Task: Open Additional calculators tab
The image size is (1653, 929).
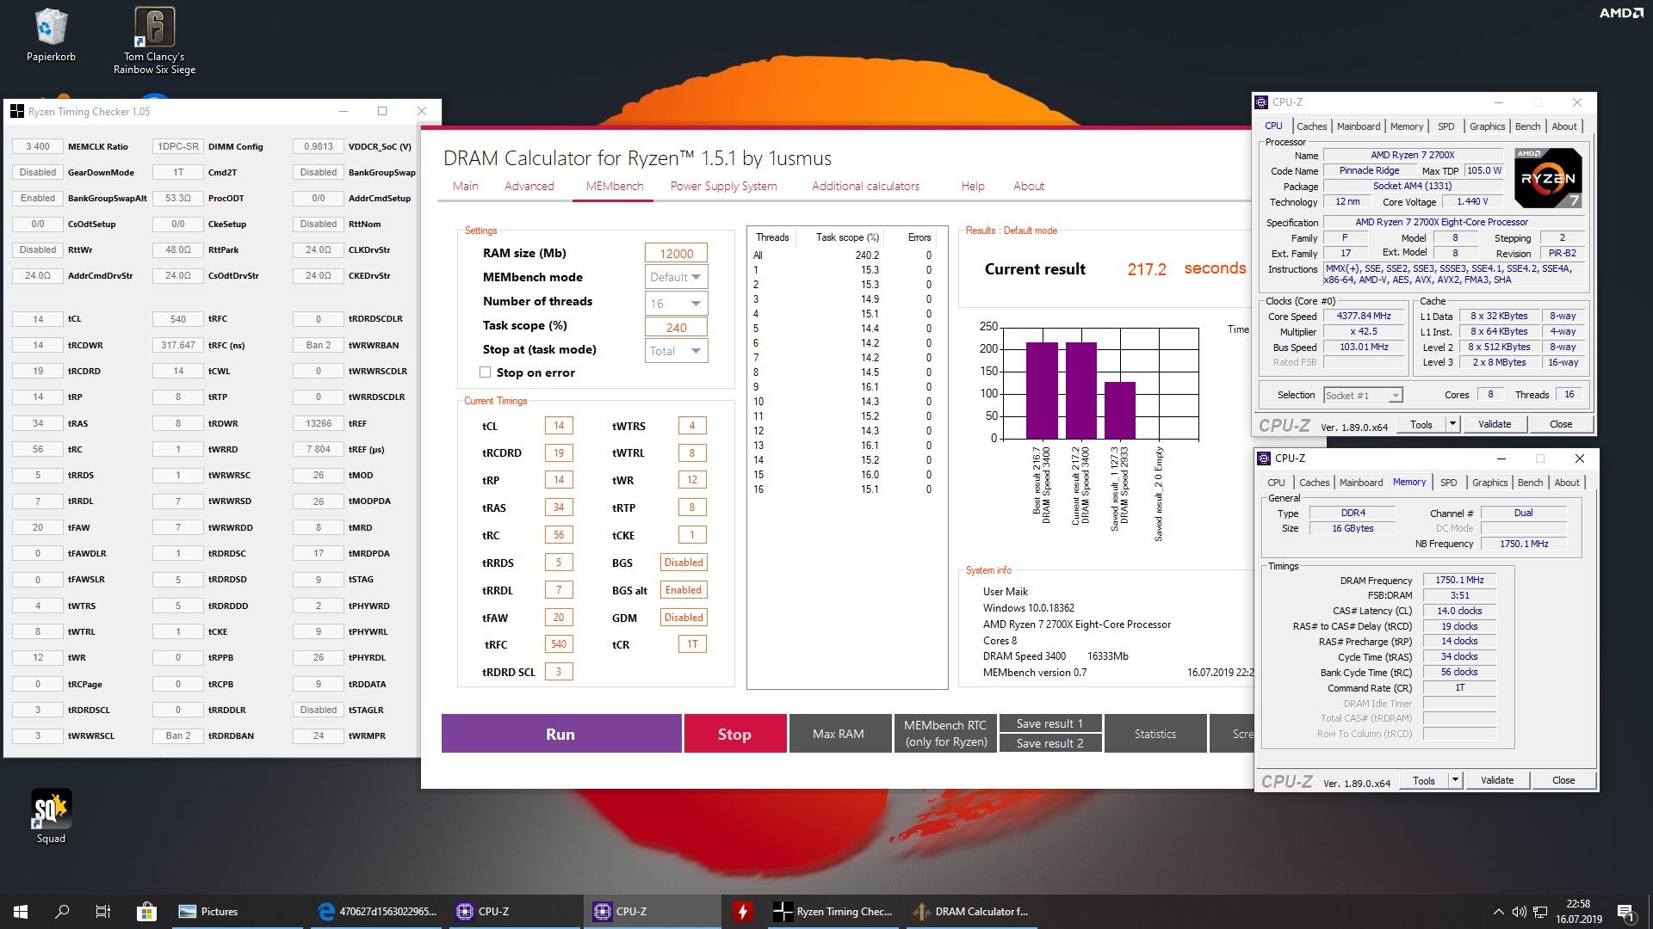Action: pyautogui.click(x=865, y=186)
